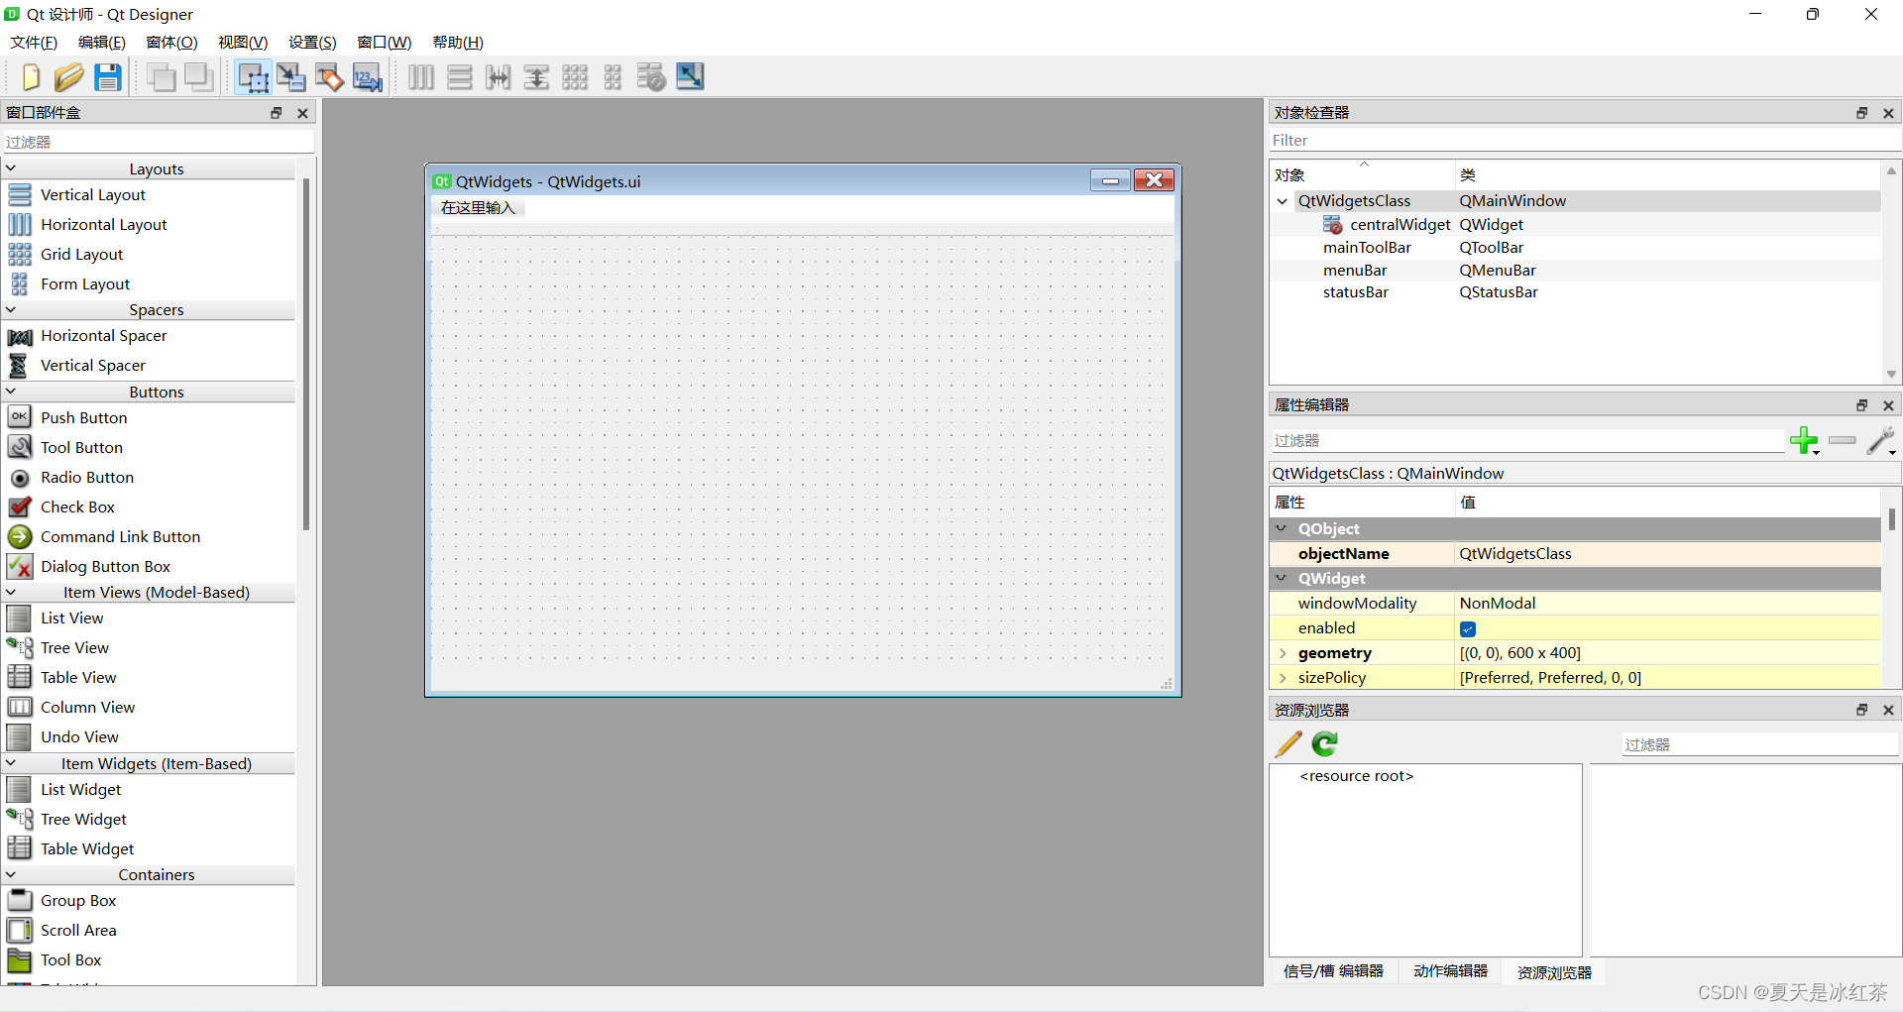The height and width of the screenshot is (1012, 1903).
Task: Select Check Box widget in widget box
Action: 77,506
